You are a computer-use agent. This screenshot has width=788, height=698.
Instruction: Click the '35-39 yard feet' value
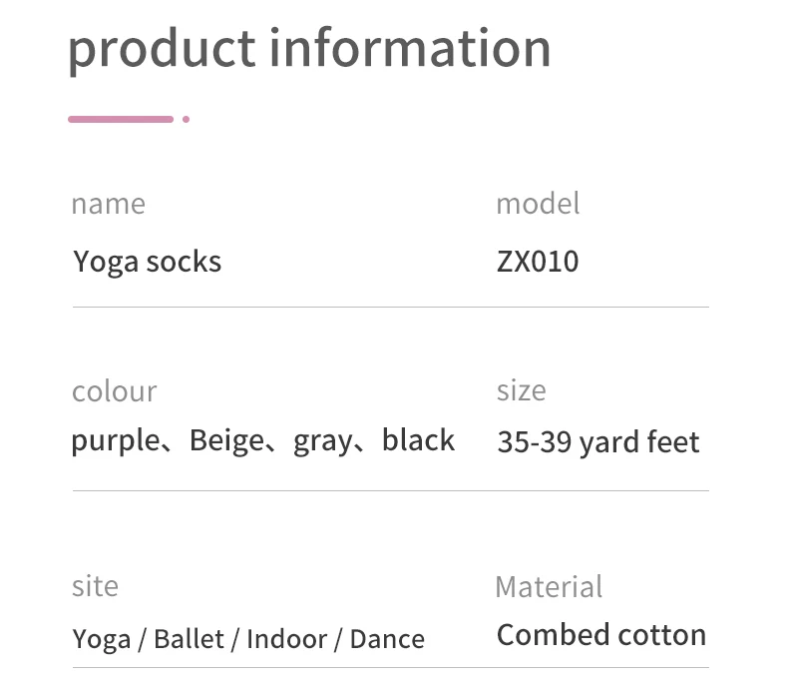click(598, 442)
